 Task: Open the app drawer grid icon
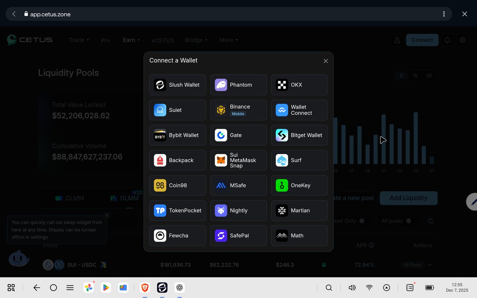[11, 288]
